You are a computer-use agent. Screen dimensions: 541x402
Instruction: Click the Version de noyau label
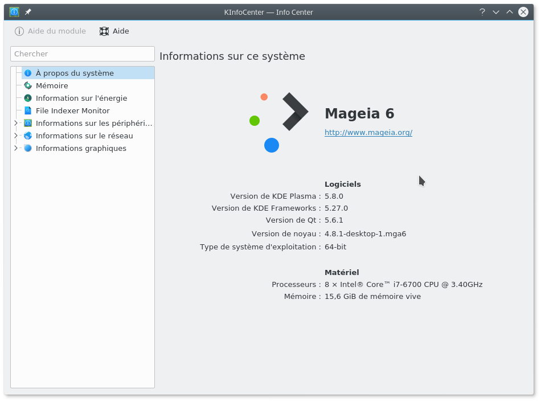(x=286, y=234)
